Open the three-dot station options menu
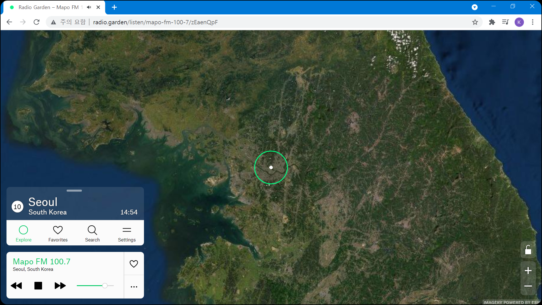Image resolution: width=542 pixels, height=305 pixels. [x=134, y=287]
